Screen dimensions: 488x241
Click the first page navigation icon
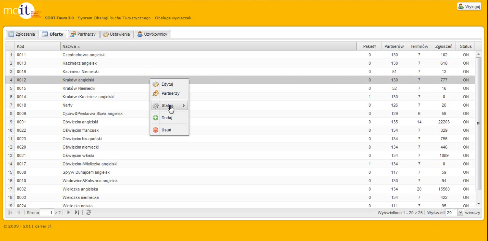click(10, 212)
